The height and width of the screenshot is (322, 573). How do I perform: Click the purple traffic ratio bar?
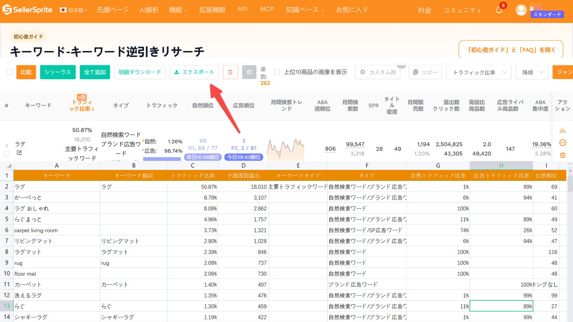coord(162,159)
